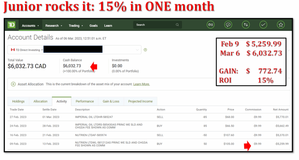Click into the Search field
Screen dimensions: 299x160
click(155, 25)
